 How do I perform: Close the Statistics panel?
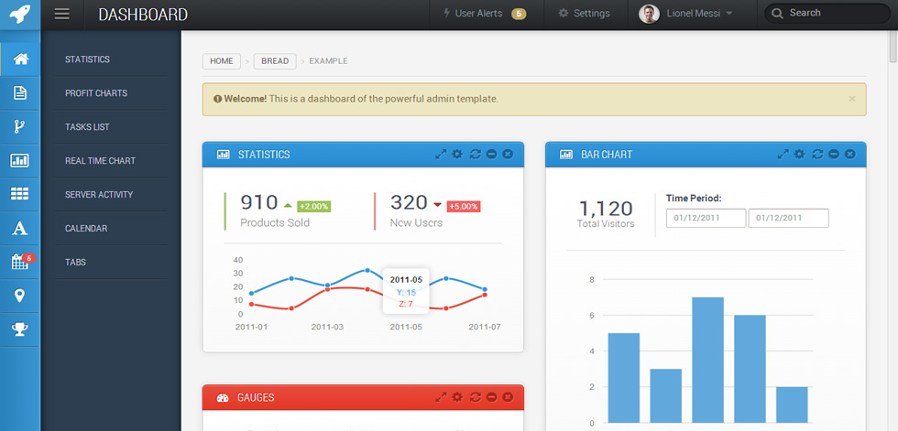508,155
